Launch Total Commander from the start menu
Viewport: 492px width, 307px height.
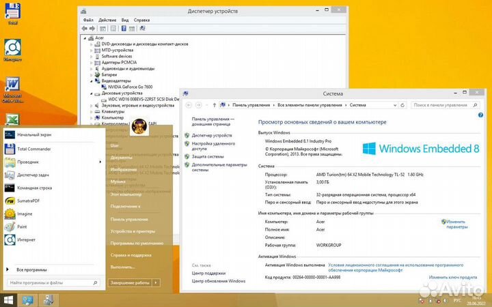coord(33,148)
